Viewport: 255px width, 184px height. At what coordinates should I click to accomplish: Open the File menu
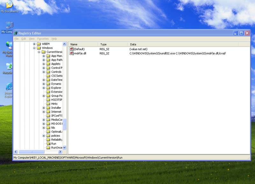click(x=16, y=39)
